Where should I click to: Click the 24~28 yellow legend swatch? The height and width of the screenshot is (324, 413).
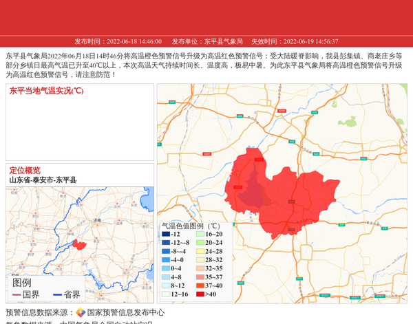click(200, 251)
